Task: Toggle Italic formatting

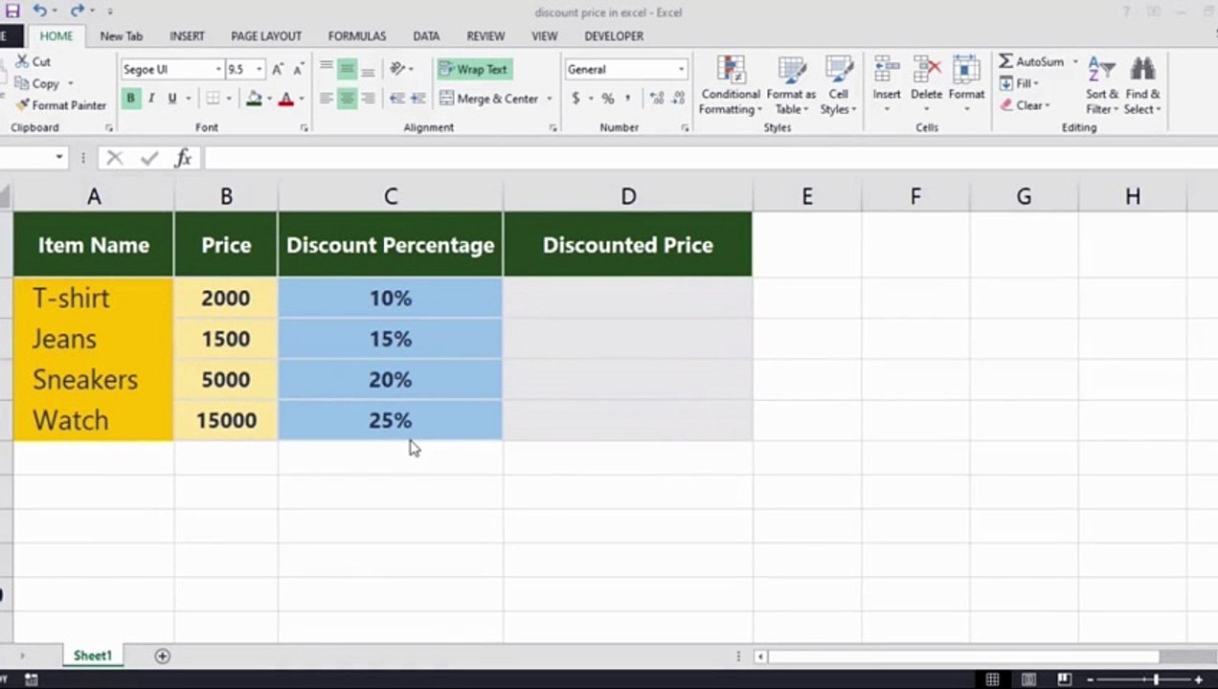Action: point(151,98)
